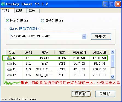Click the 200.0 GB capacity cell

(99, 69)
